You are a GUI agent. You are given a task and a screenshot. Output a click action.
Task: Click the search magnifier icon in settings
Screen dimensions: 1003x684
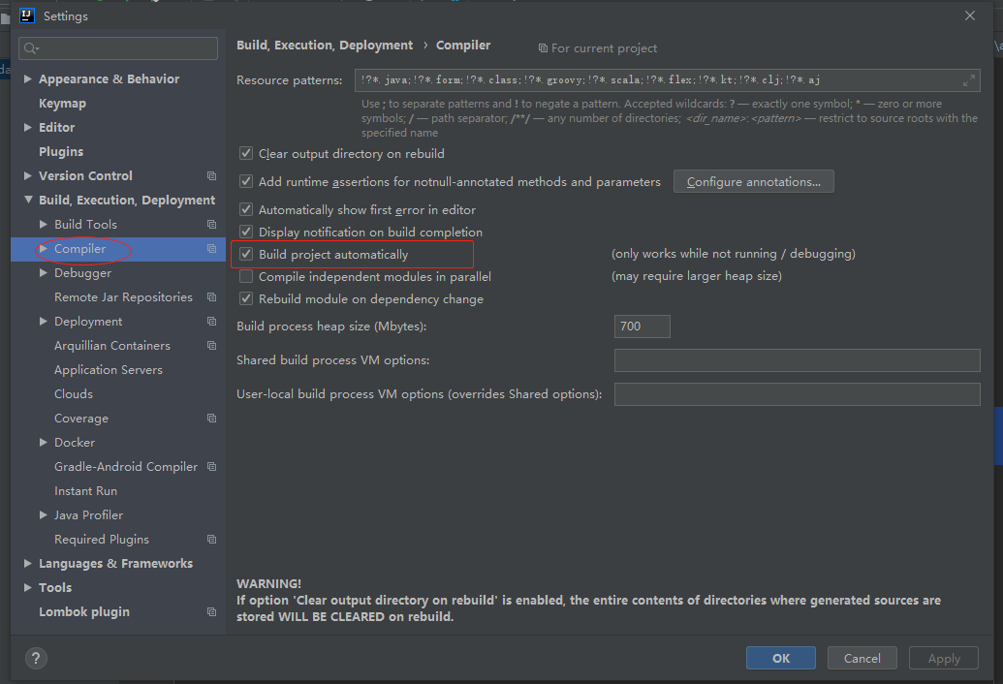pos(31,48)
